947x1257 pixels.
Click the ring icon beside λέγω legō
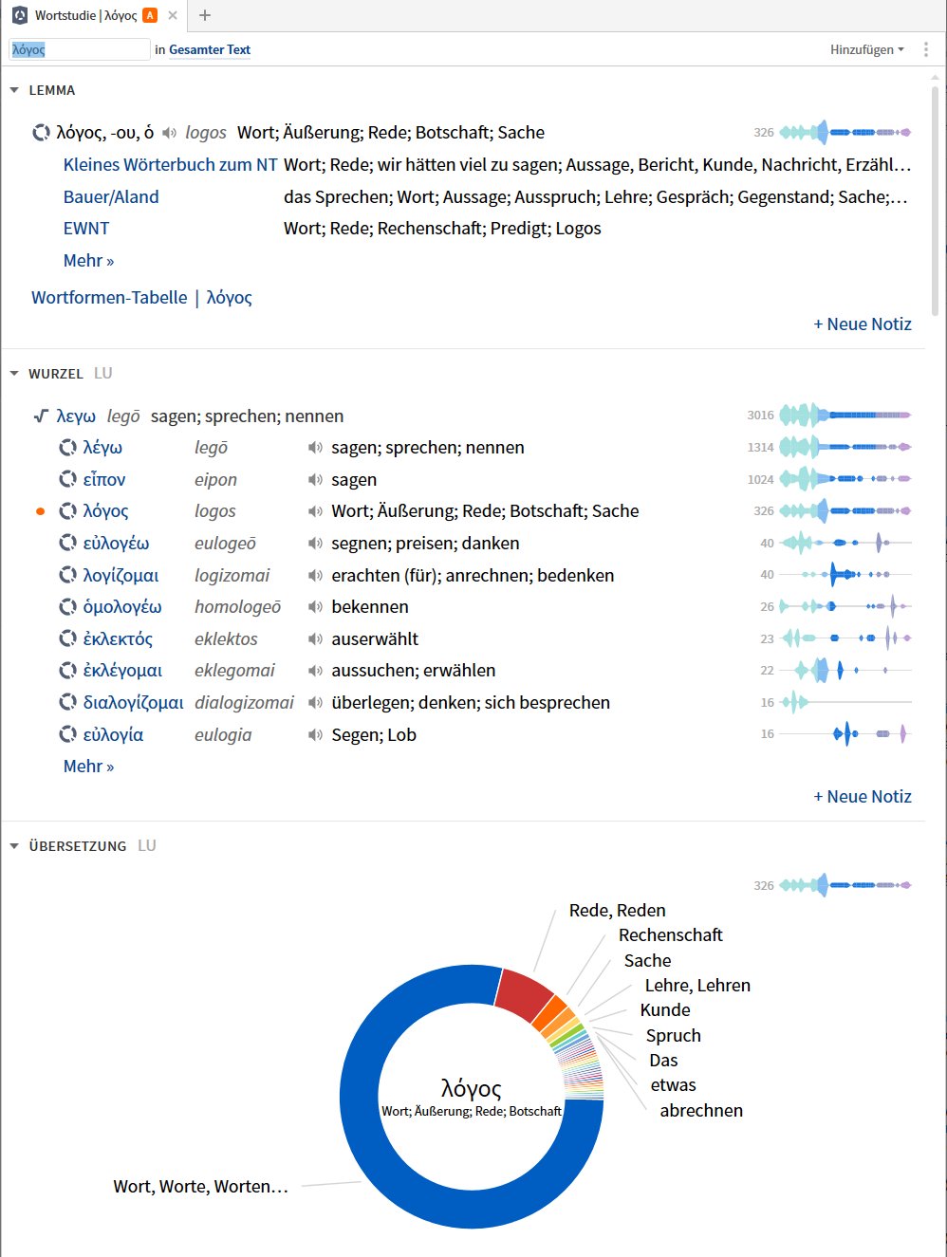67,448
